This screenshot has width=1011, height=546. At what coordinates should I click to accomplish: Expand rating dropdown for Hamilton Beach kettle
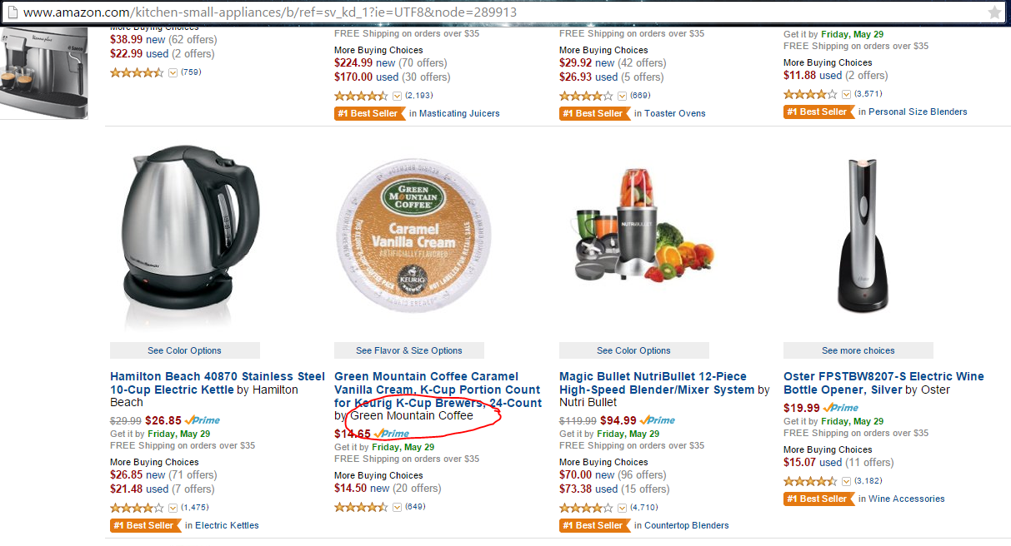click(x=173, y=508)
